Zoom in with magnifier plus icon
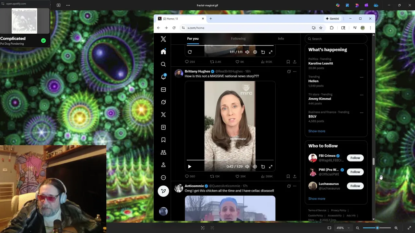The height and width of the screenshot is (233, 415). tap(396, 228)
